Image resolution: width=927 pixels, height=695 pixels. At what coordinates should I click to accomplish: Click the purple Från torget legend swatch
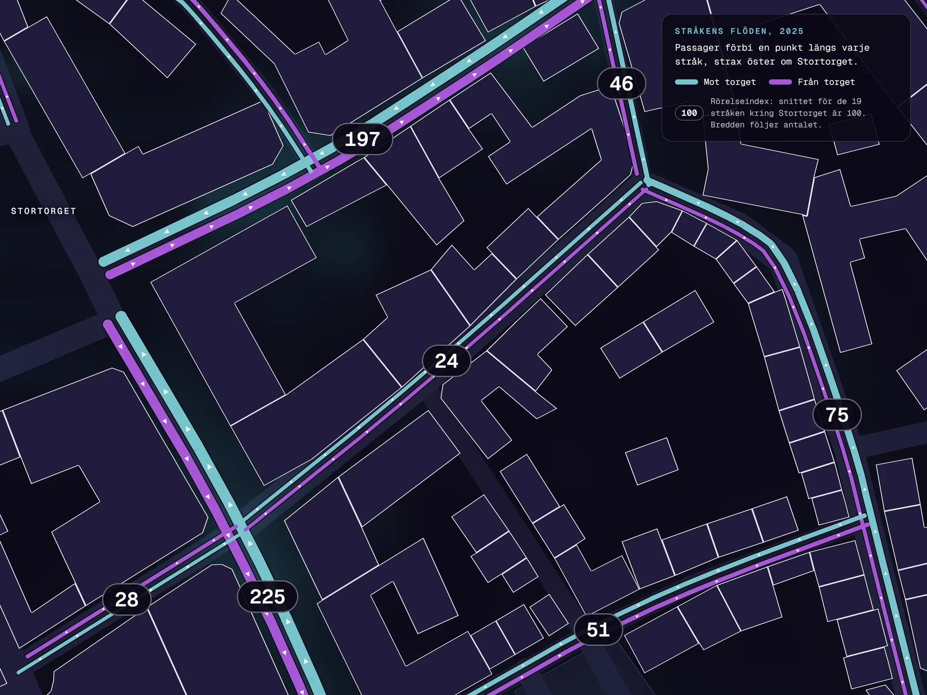click(x=780, y=82)
